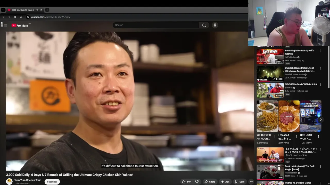This screenshot has width=330, height=185.
Task: Open options for Padres vs. D-backs video
Action: [320, 183]
